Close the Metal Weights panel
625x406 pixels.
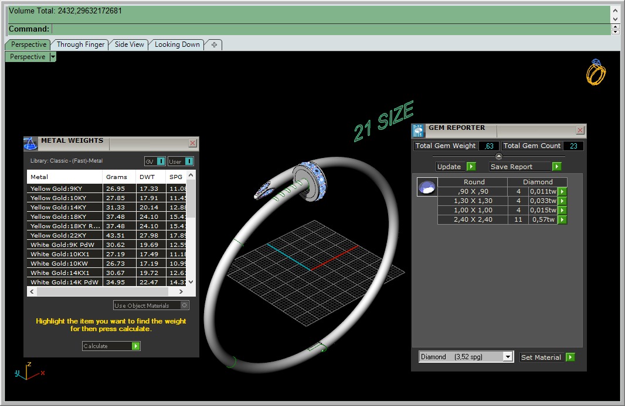[192, 143]
